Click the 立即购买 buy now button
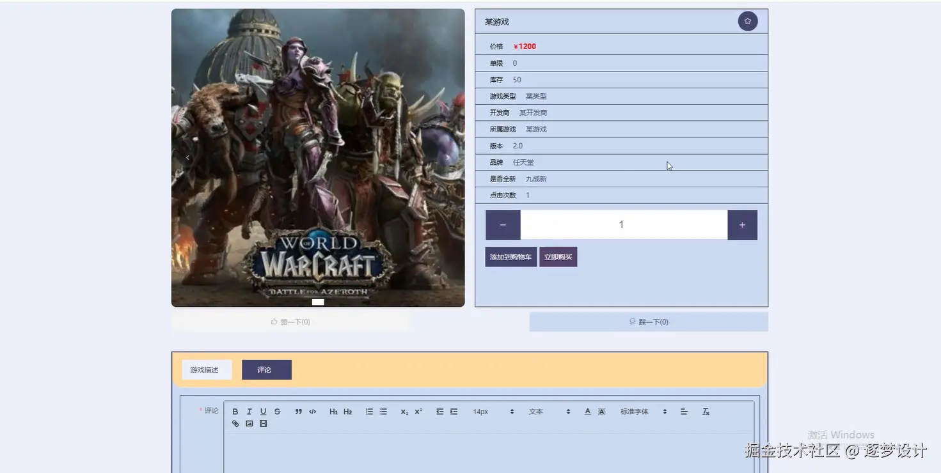Image resolution: width=941 pixels, height=473 pixels. pos(558,257)
